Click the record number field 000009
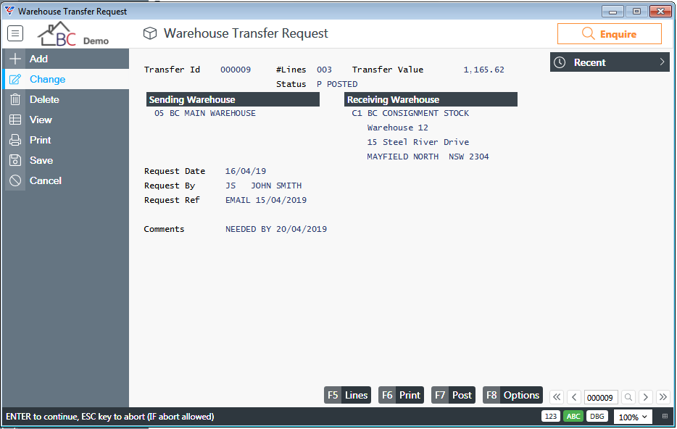This screenshot has width=677, height=429. click(x=601, y=397)
